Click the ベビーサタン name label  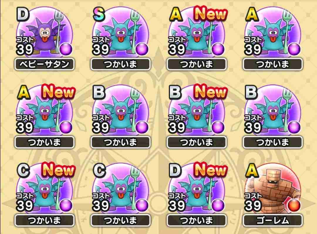(x=45, y=64)
